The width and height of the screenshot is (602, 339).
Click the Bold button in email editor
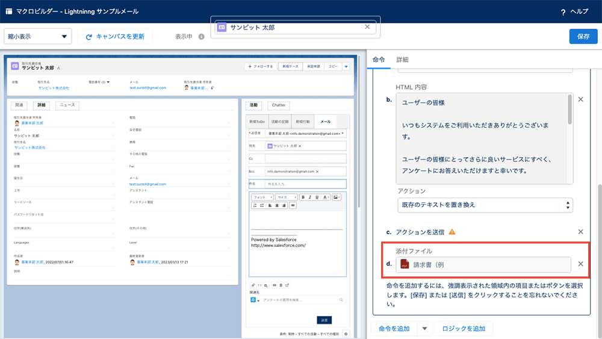coord(303,197)
